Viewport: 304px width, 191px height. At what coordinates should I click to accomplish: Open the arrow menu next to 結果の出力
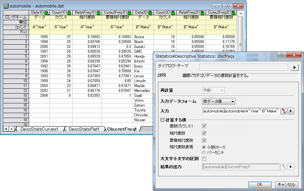[x=291, y=167]
